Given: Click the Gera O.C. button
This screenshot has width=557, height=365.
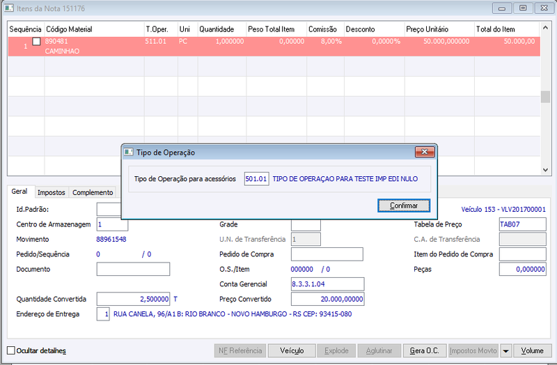Looking at the screenshot, I should tap(425, 351).
